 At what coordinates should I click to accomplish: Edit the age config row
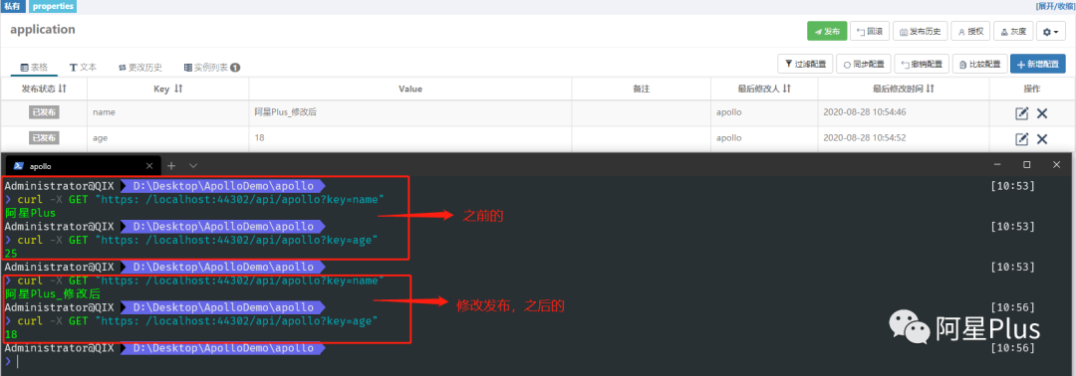(1022, 139)
